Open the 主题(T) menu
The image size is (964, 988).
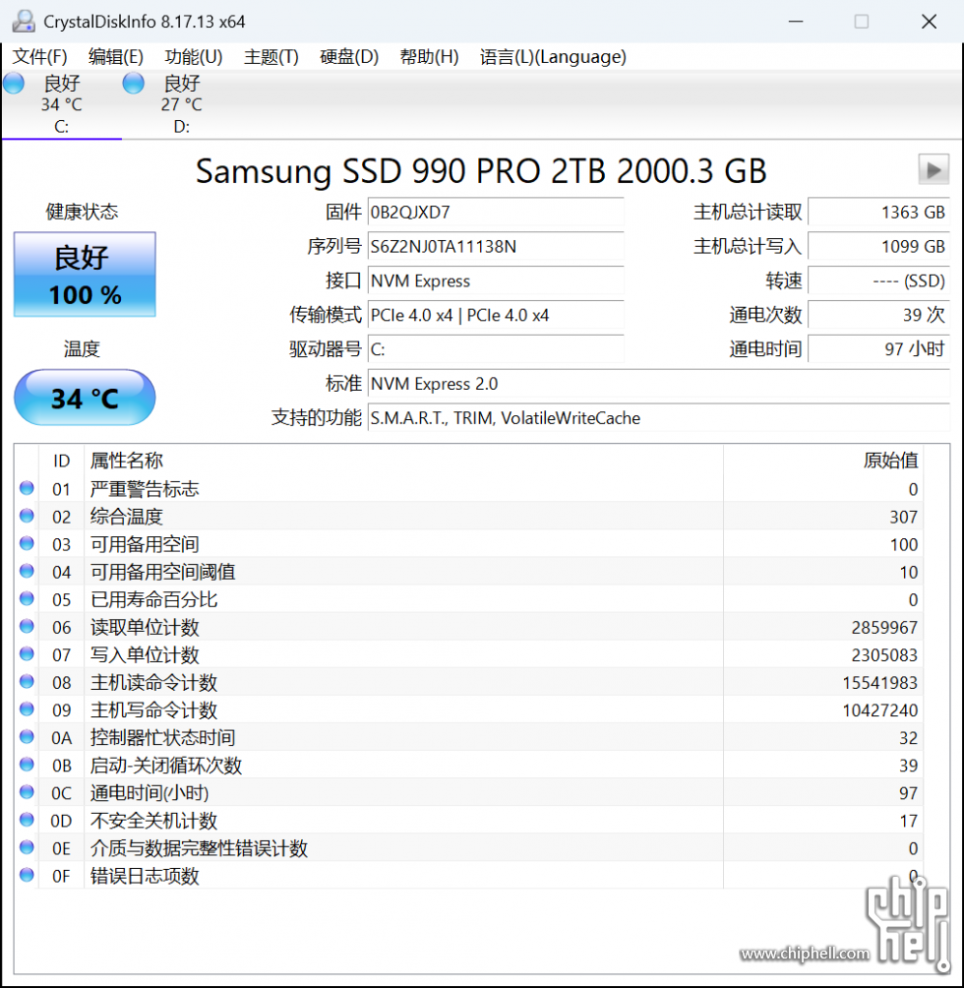point(271,57)
